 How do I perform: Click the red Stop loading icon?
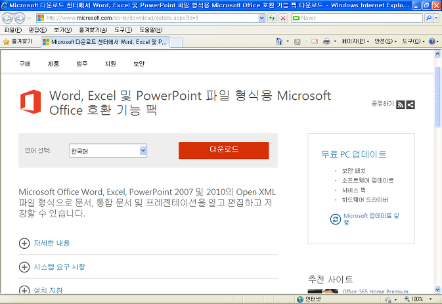[283, 18]
